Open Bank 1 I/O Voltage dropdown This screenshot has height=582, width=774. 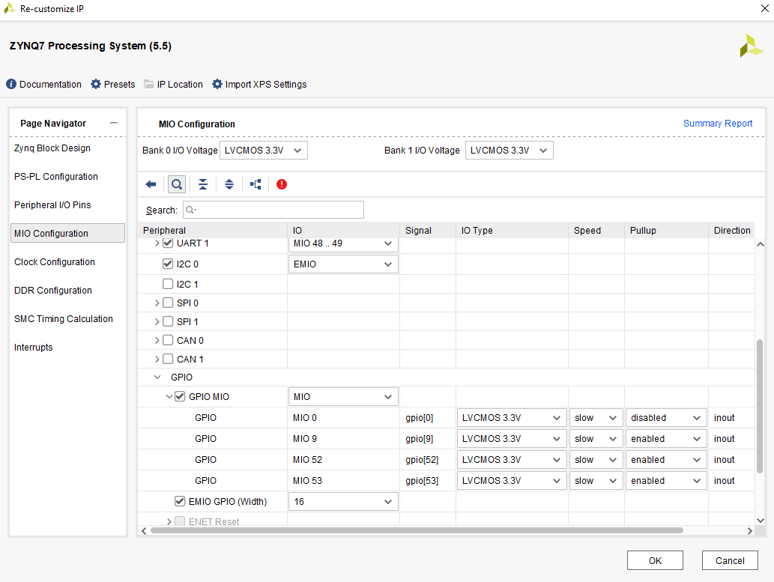point(509,150)
